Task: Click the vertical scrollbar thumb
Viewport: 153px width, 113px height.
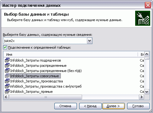Action: 147,58
